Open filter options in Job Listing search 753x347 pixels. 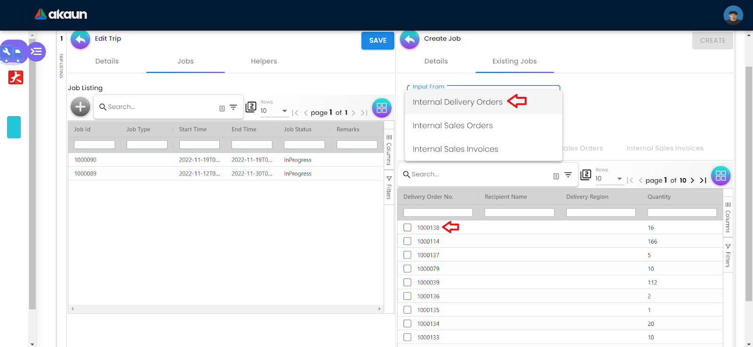point(233,108)
